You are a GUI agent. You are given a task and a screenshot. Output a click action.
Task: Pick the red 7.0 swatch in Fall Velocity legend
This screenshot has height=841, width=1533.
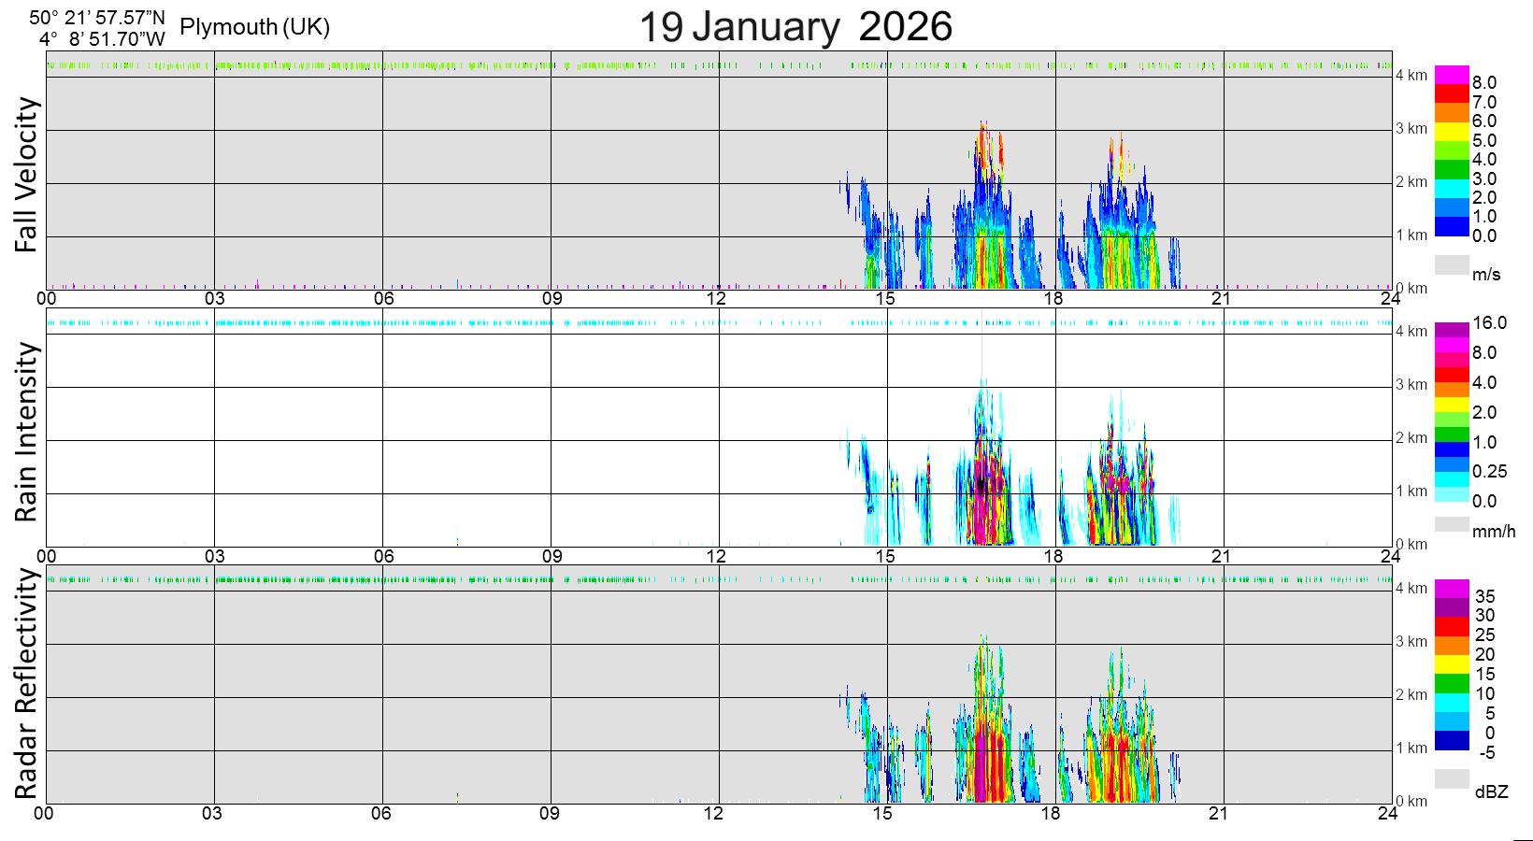tap(1452, 94)
